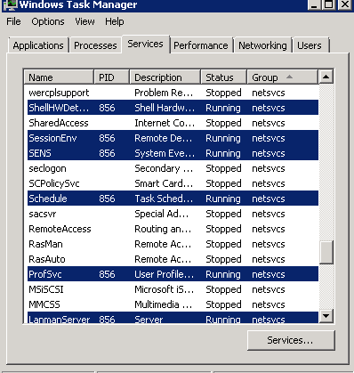The image size is (354, 373).
Task: Click the 'Shell Hardw...' description cell
Action: pyautogui.click(x=165, y=108)
